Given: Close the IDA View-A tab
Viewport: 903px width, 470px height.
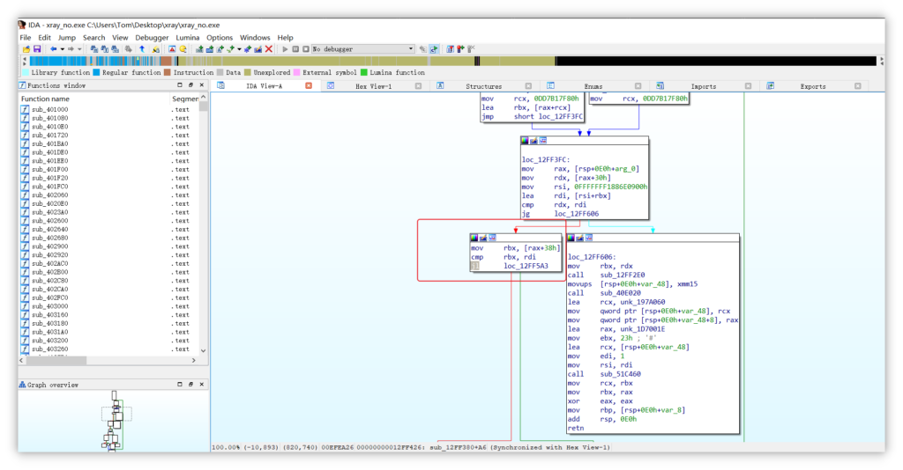Looking at the screenshot, I should tap(309, 85).
